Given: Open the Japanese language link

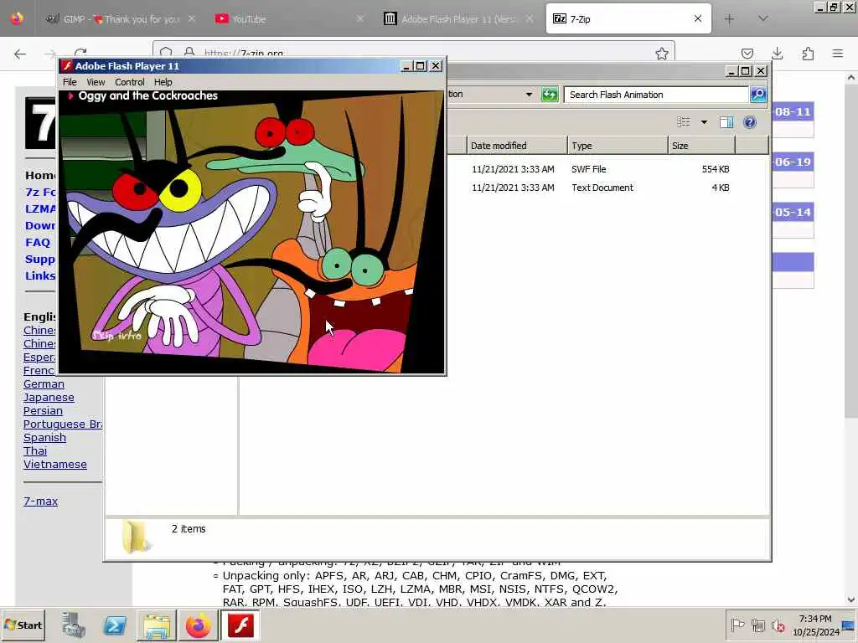Looking at the screenshot, I should [x=49, y=398].
